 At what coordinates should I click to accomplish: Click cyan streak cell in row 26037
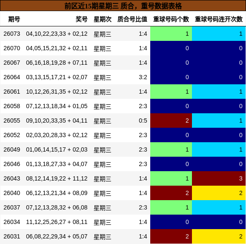click(219, 207)
